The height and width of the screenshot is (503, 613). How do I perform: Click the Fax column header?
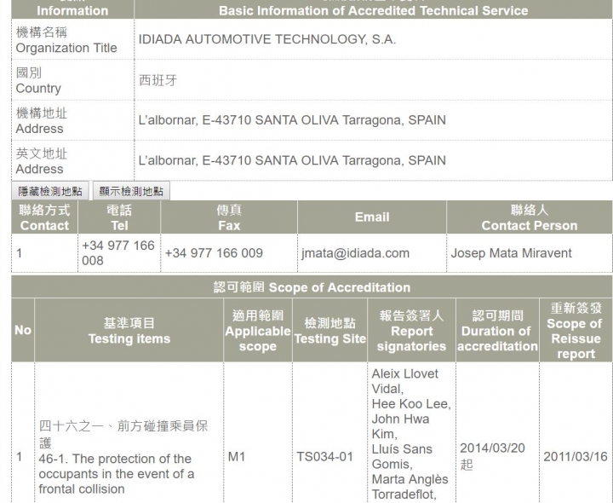tap(229, 217)
